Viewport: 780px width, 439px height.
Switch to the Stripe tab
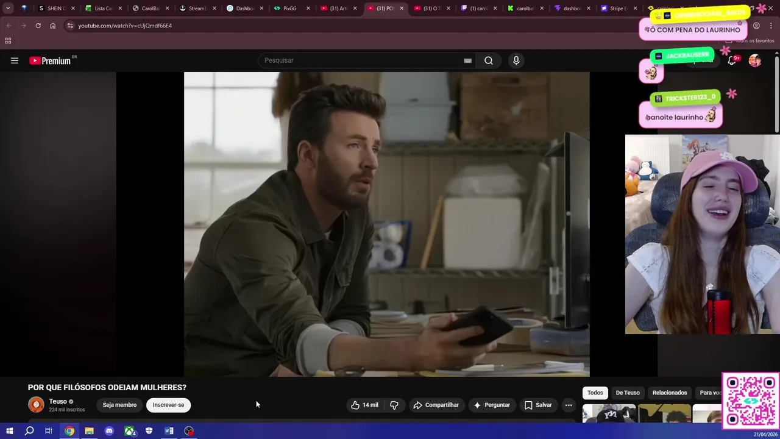[x=617, y=9]
